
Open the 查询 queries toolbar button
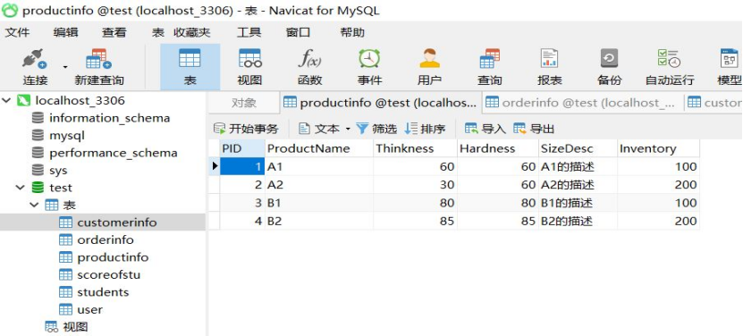(489, 67)
